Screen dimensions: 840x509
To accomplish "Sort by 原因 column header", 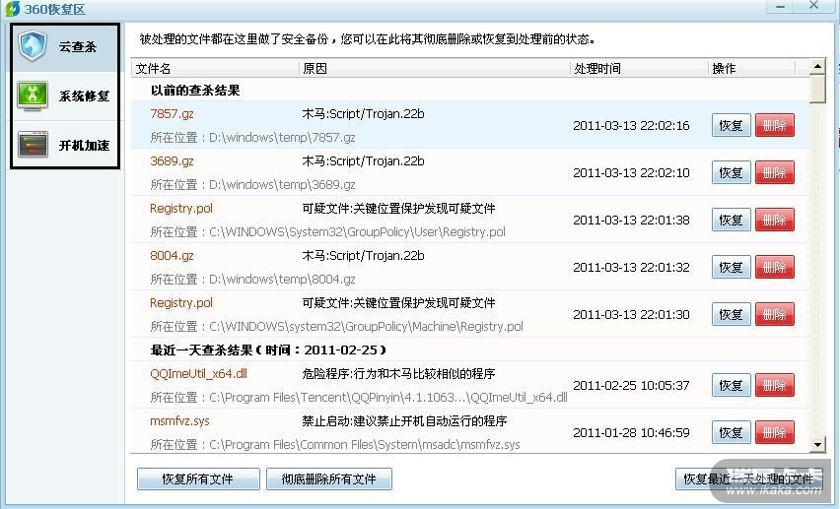I will 435,69.
